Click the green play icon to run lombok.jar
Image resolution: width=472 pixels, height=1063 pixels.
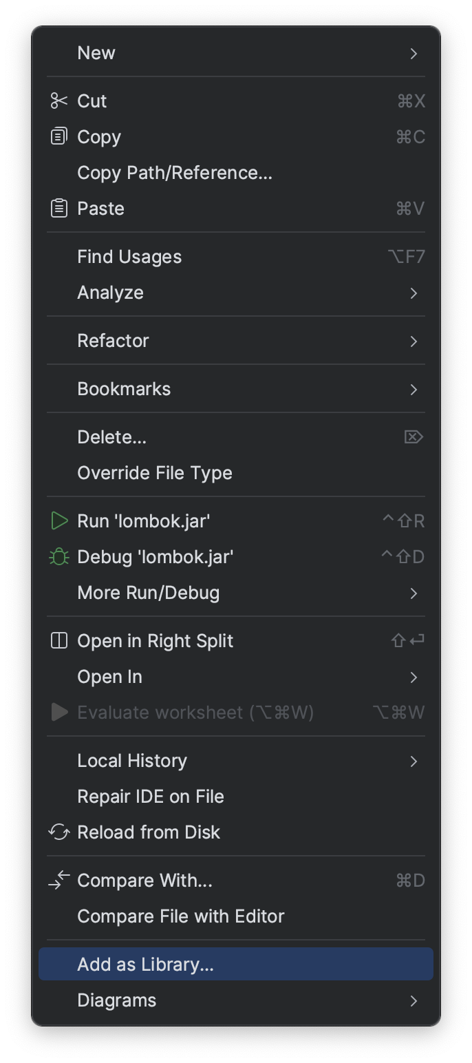pyautogui.click(x=58, y=520)
